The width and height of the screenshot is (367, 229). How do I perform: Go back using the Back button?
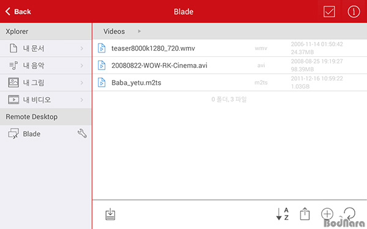pos(18,12)
